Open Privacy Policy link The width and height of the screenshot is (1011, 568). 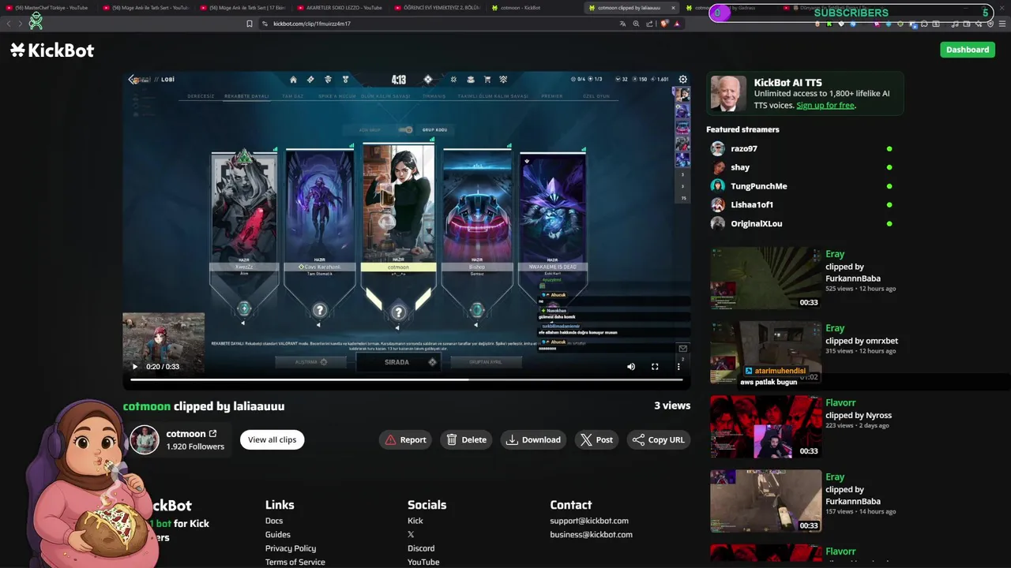[x=291, y=548]
